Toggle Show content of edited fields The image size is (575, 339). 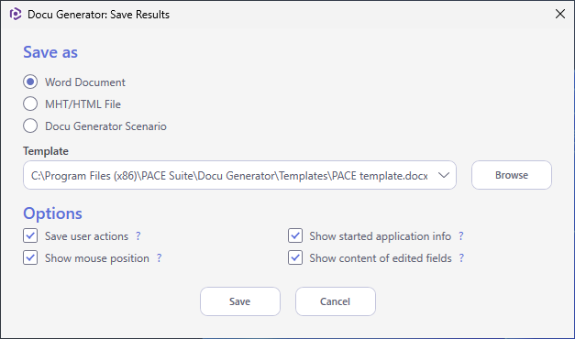click(294, 257)
